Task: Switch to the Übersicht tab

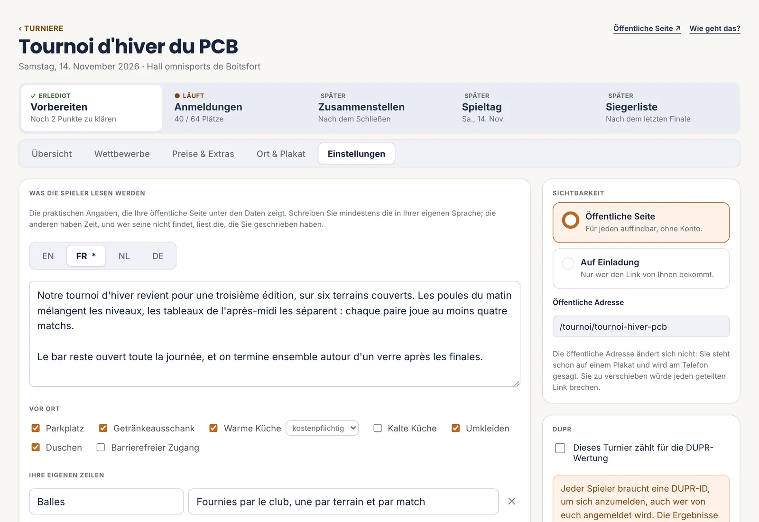Action: [x=52, y=154]
